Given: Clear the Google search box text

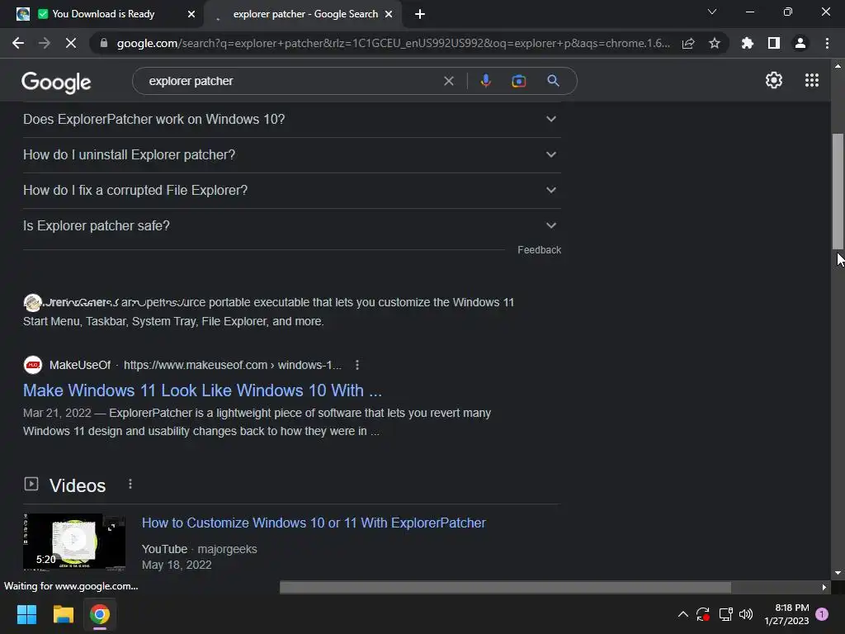Looking at the screenshot, I should 448,81.
